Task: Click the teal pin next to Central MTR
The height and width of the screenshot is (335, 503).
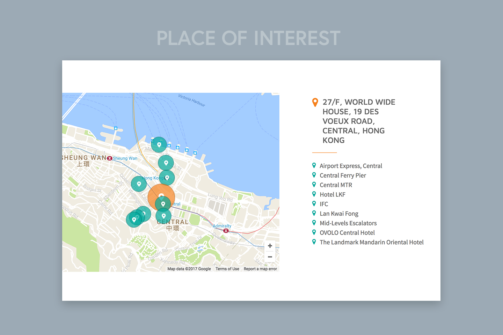Action: click(314, 184)
